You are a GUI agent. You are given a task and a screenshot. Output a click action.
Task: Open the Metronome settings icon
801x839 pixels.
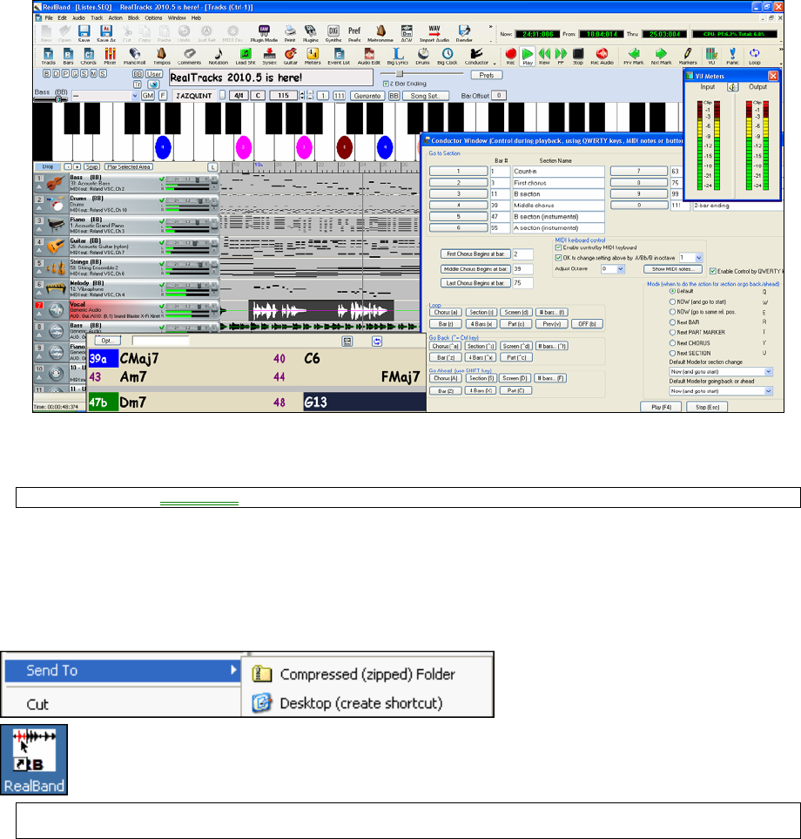point(380,34)
